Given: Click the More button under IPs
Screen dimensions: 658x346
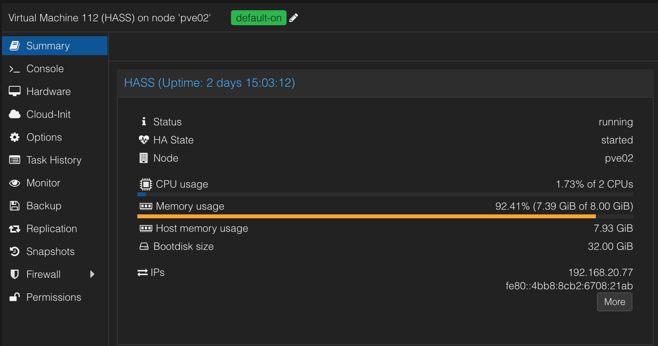Looking at the screenshot, I should (615, 302).
